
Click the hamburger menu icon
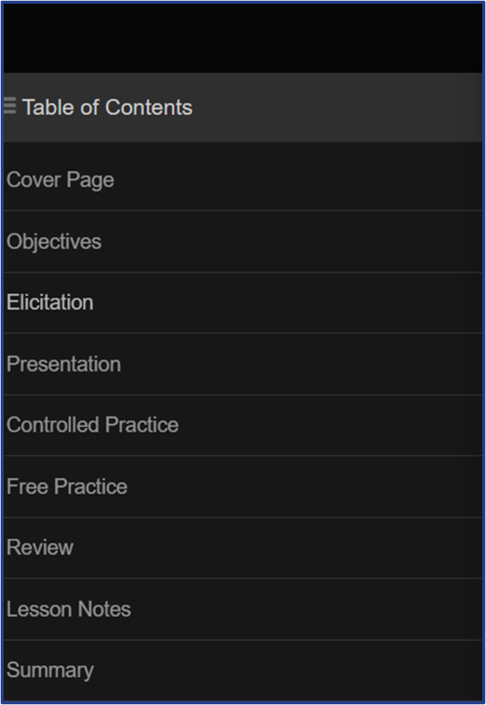10,106
